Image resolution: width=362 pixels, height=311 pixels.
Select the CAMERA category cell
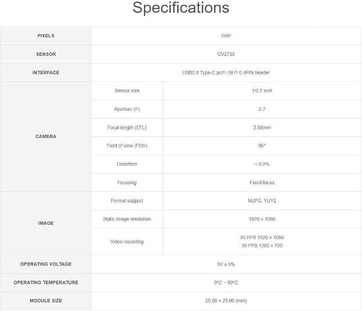click(46, 136)
